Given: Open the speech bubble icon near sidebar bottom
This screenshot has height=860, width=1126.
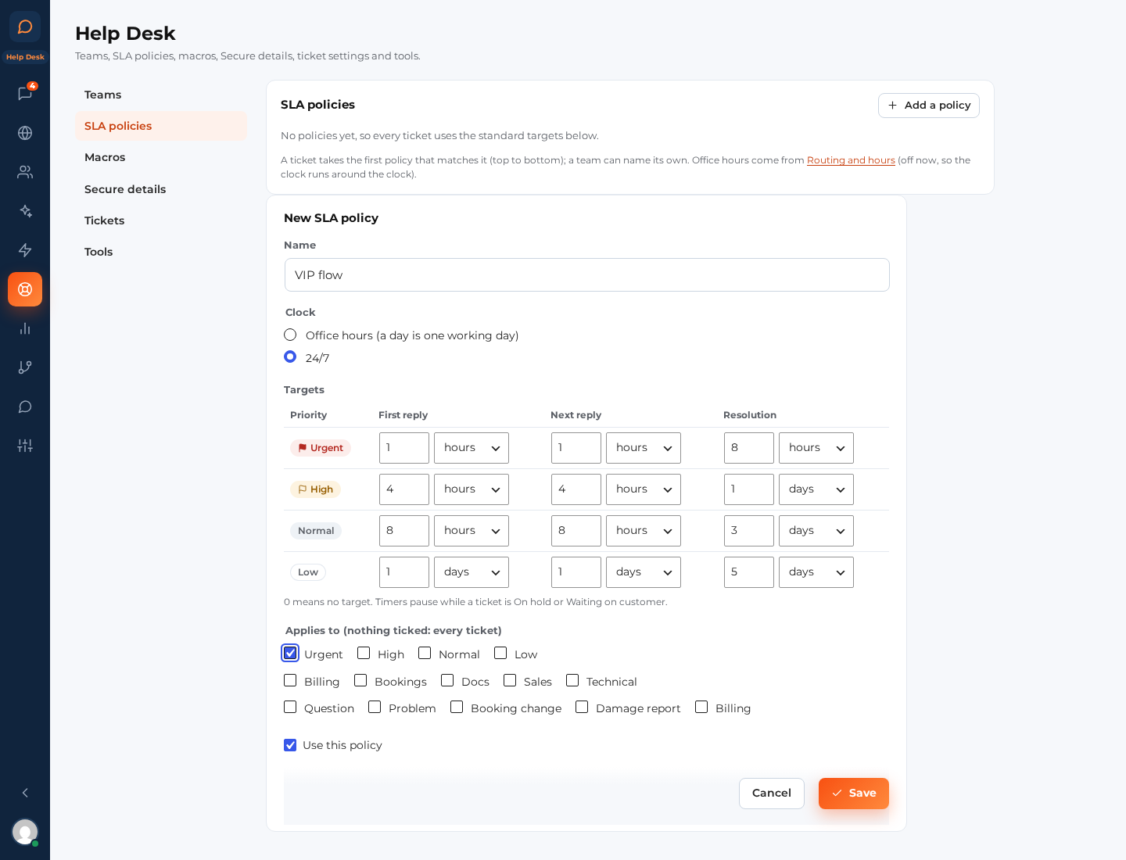Looking at the screenshot, I should point(25,407).
